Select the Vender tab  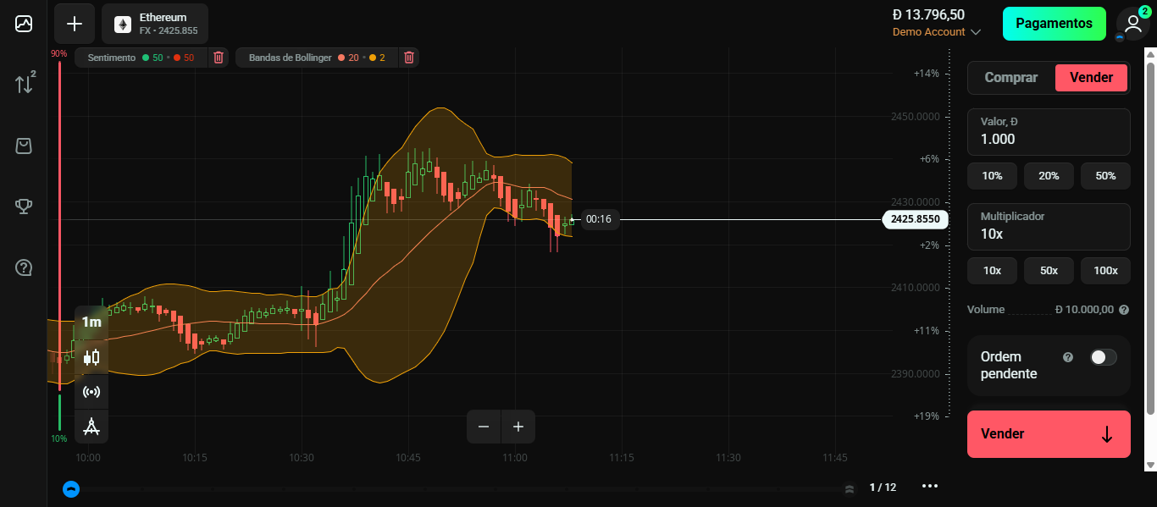(x=1091, y=78)
